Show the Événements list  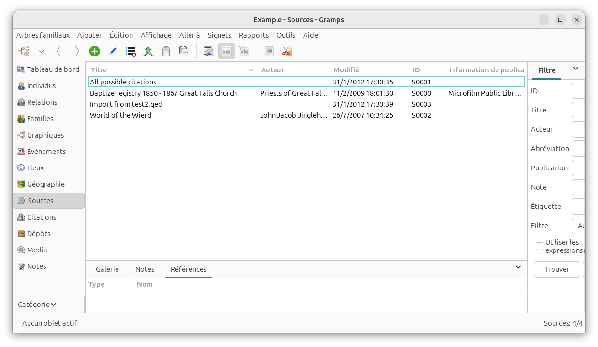(48, 152)
